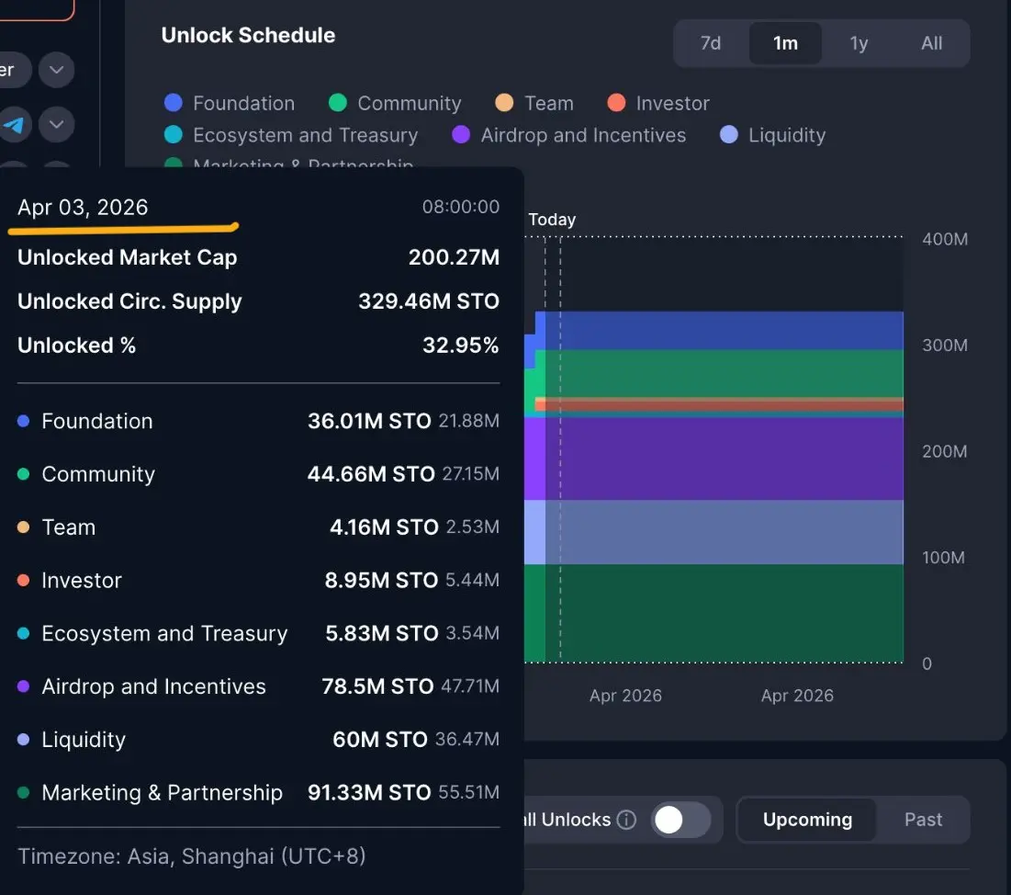Click the Today marker on chart
The height and width of the screenshot is (895, 1011).
click(x=553, y=220)
